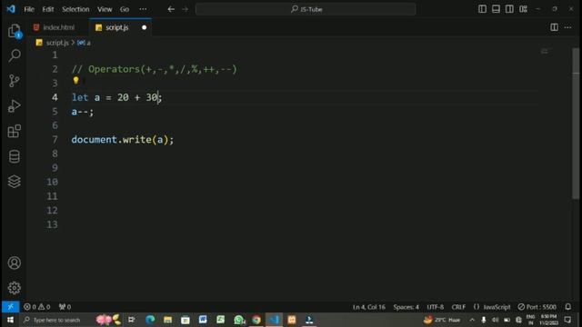The width and height of the screenshot is (582, 327).
Task: Open the Run and Debug view
Action: [15, 106]
